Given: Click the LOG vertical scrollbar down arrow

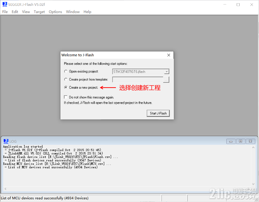Looking at the screenshot, I should [253, 184].
